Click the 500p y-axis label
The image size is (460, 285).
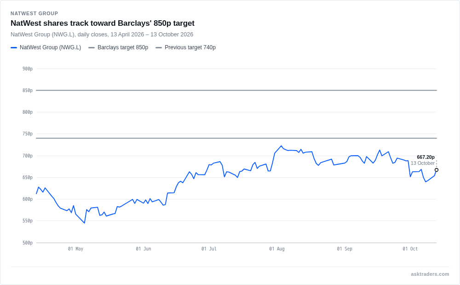[28, 243]
